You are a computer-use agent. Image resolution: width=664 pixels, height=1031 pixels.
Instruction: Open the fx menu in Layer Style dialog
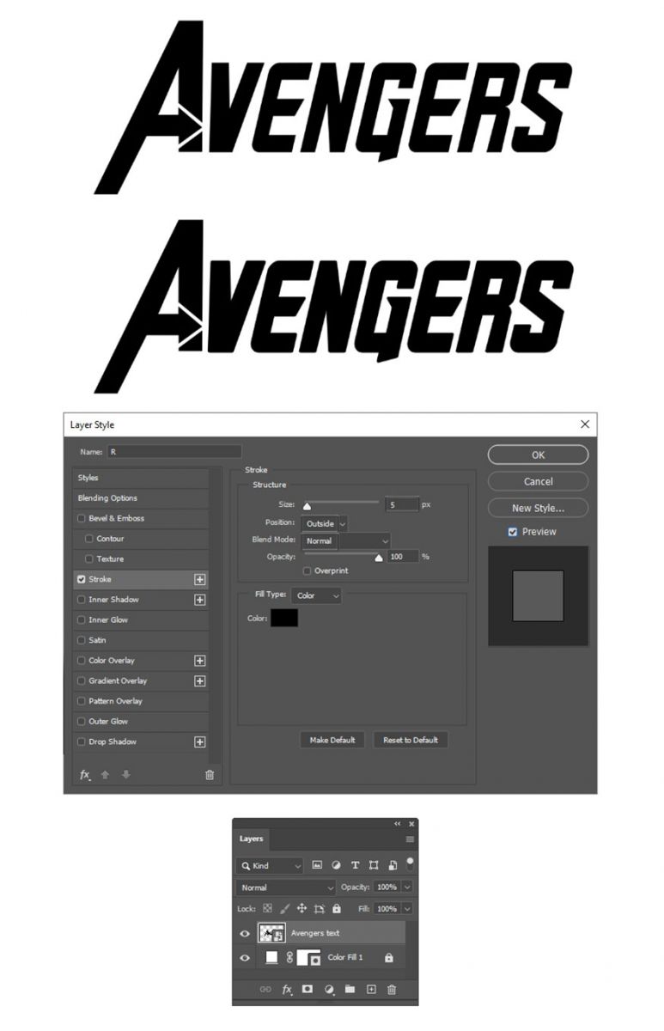tap(85, 775)
